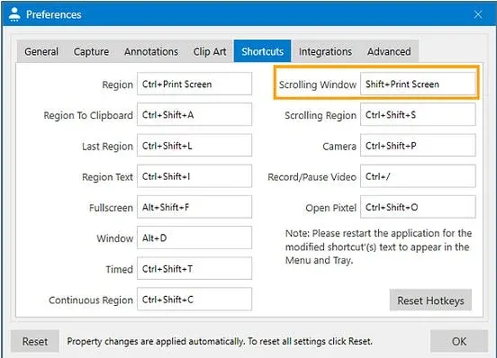Focus the Last Region shortcut field
This screenshot has width=497, height=358.
(x=194, y=146)
